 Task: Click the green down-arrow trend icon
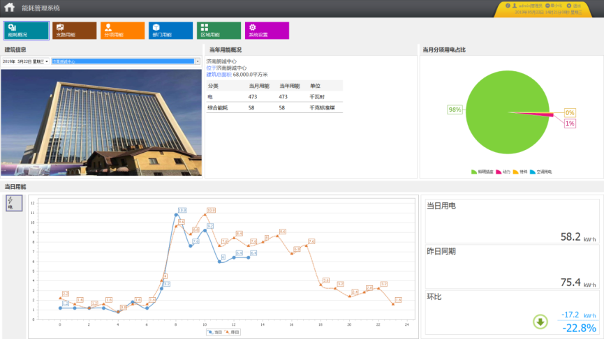[540, 322]
